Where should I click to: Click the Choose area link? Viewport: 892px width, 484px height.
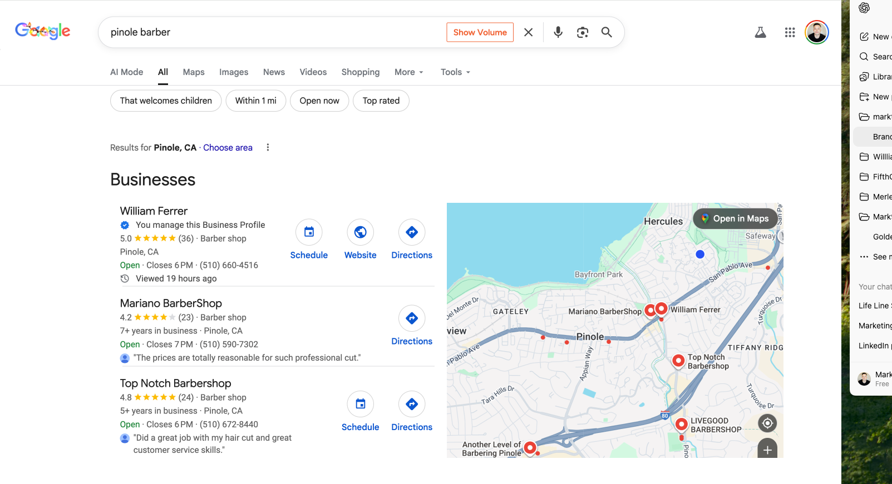point(228,147)
